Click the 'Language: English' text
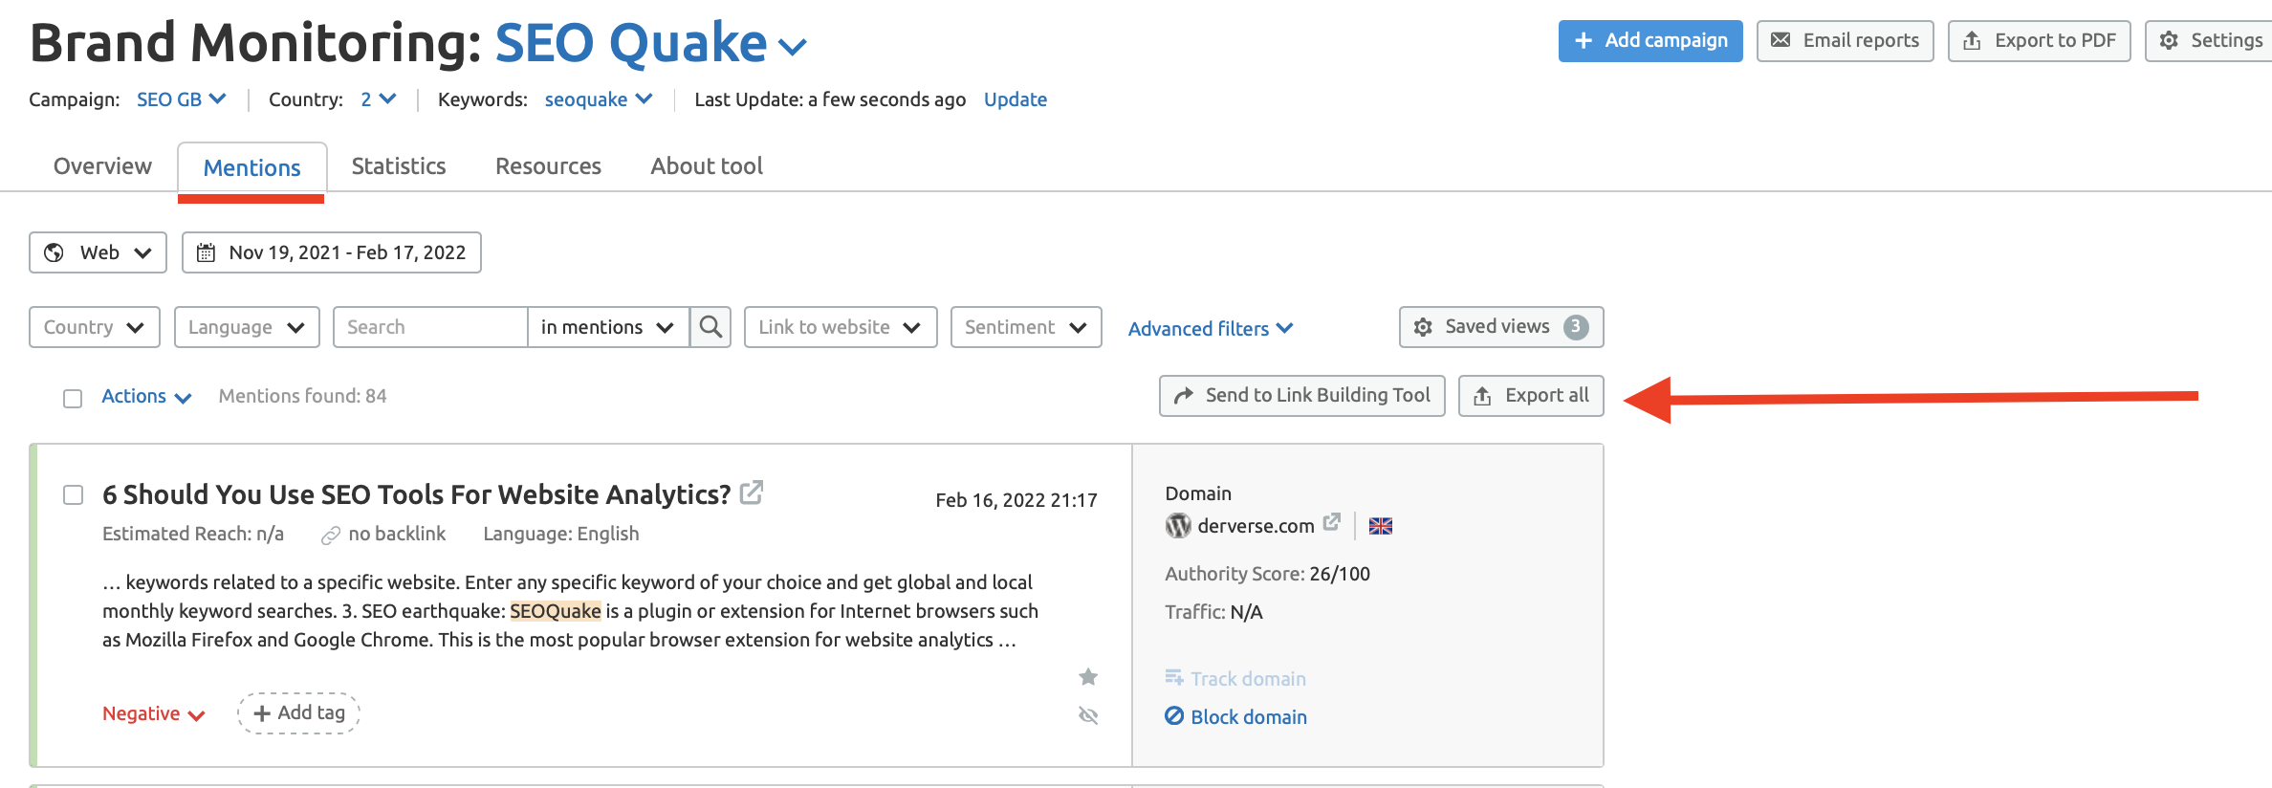 (x=561, y=534)
